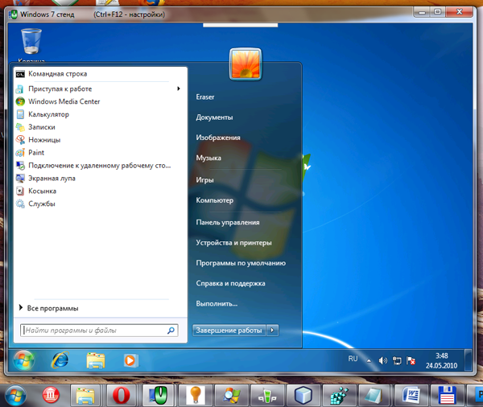The width and height of the screenshot is (483, 407).
Task: Click the floppy disk icon in the host taskbar
Action: [447, 395]
